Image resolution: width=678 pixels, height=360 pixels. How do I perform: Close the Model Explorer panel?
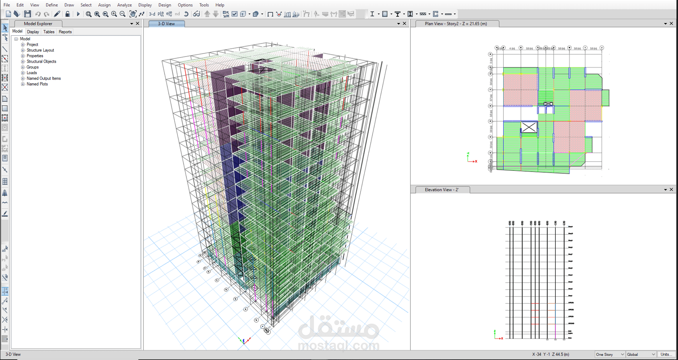click(x=138, y=24)
